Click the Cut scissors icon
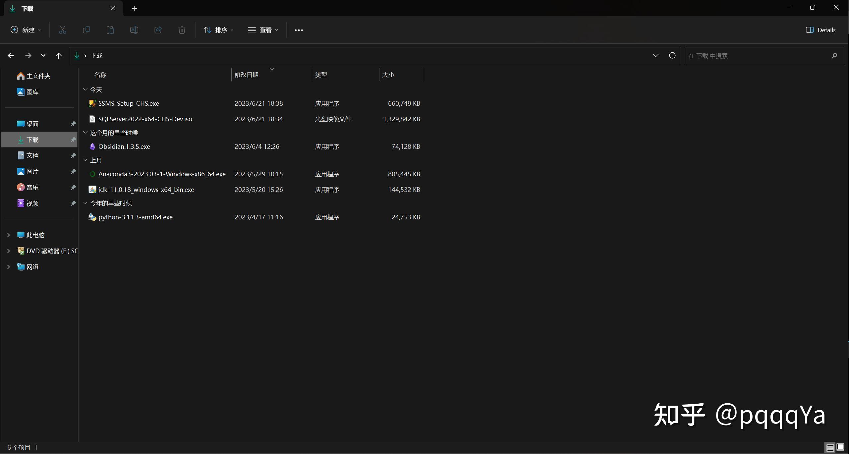The image size is (849, 454). (x=62, y=30)
